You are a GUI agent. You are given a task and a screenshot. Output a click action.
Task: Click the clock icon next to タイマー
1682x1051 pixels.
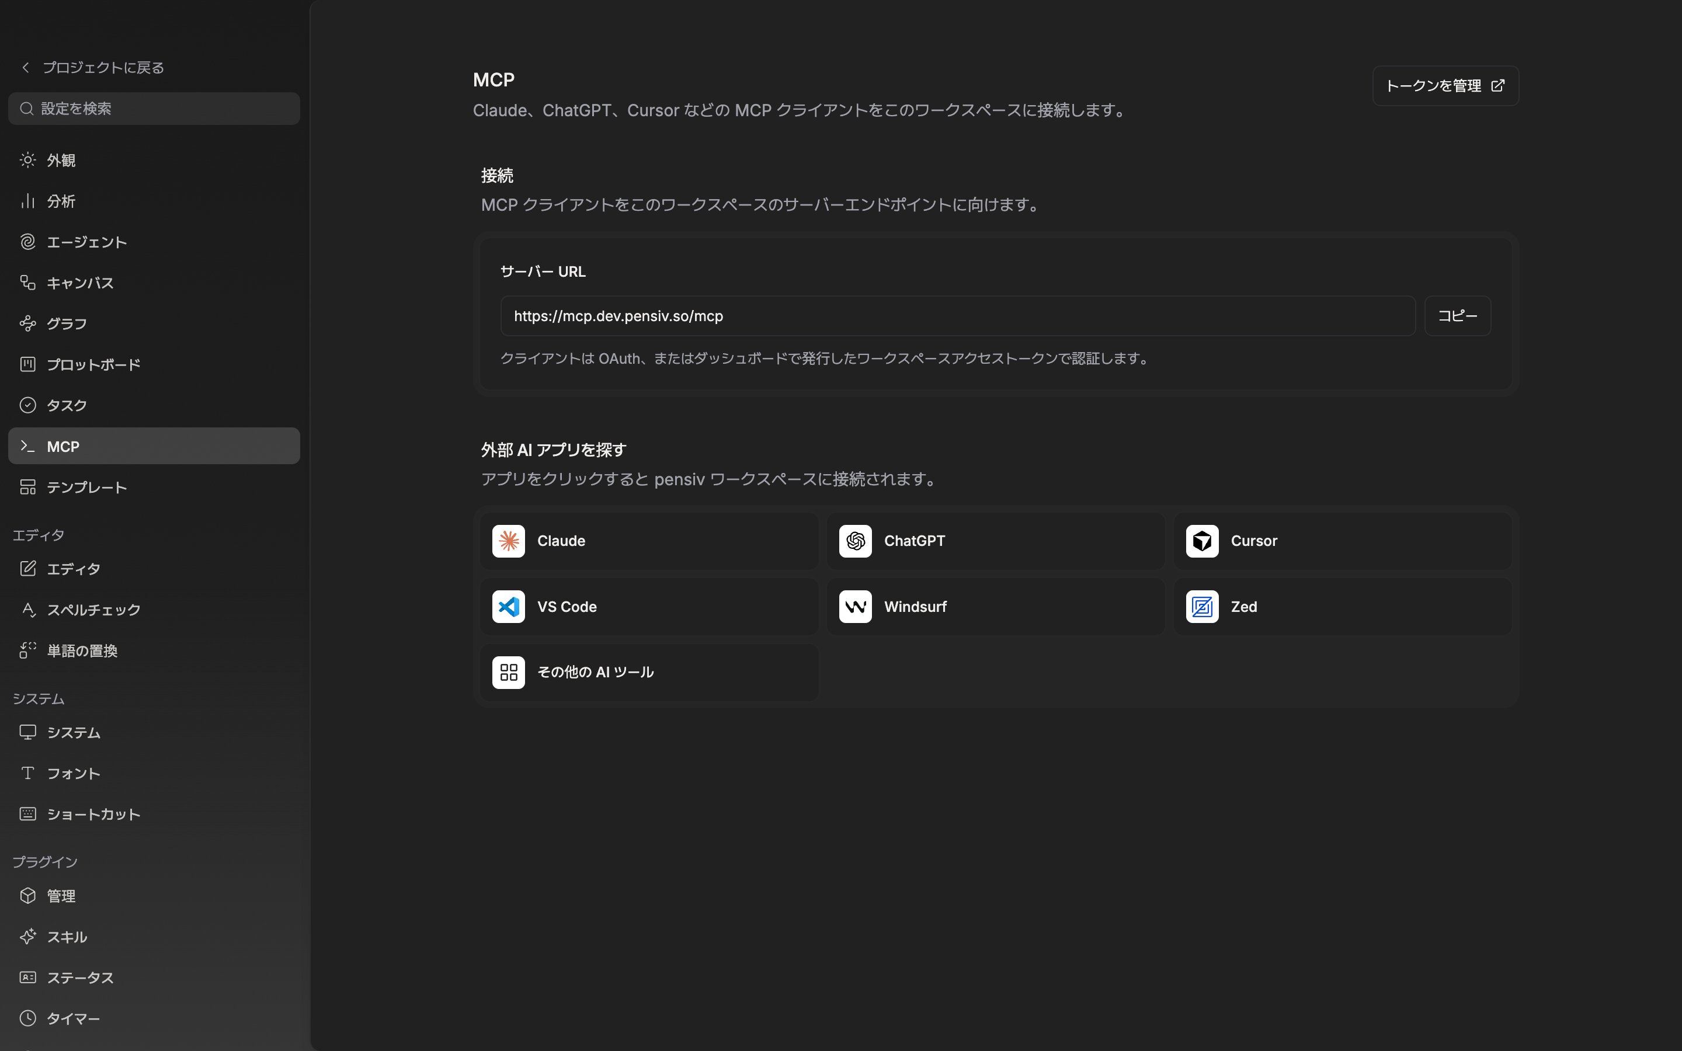(28, 1018)
